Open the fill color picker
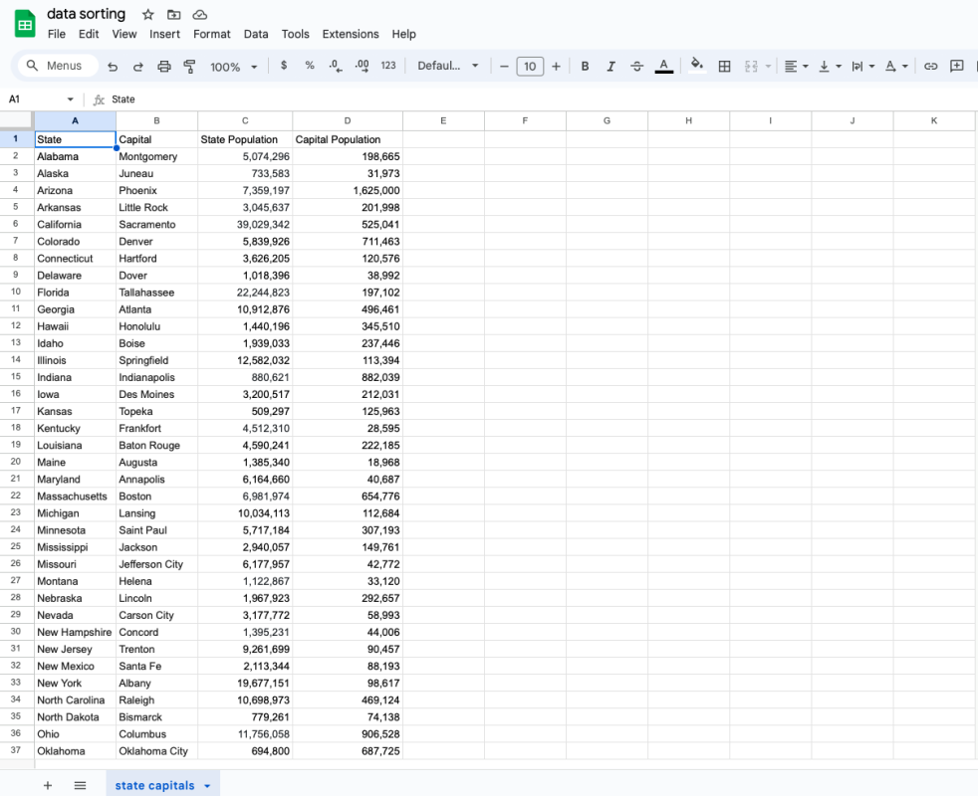Viewport: 978px width, 796px height. pos(696,66)
